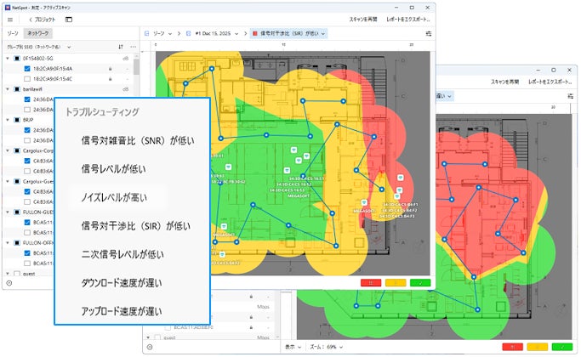Toggle the 0F154802-5G group checkbox

pos(17,59)
